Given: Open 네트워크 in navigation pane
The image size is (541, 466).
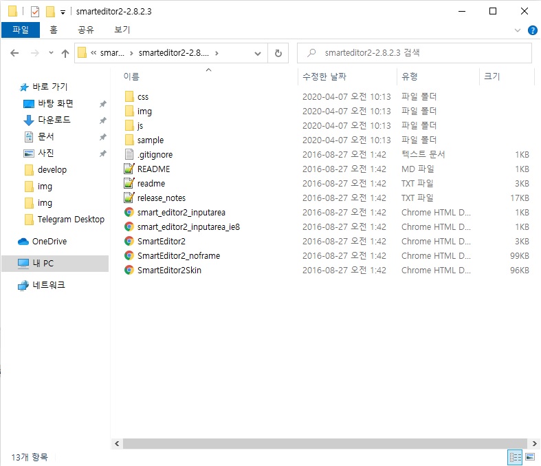Looking at the screenshot, I should pyautogui.click(x=48, y=285).
